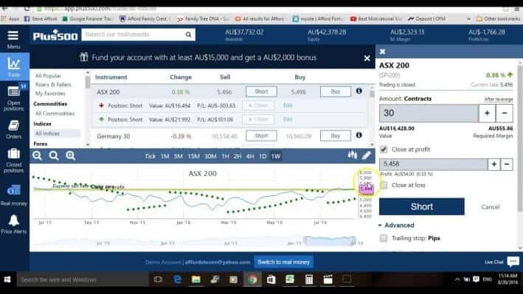Open Price Alerts bell icon
This screenshot has width=523, height=294.
[x=14, y=224]
